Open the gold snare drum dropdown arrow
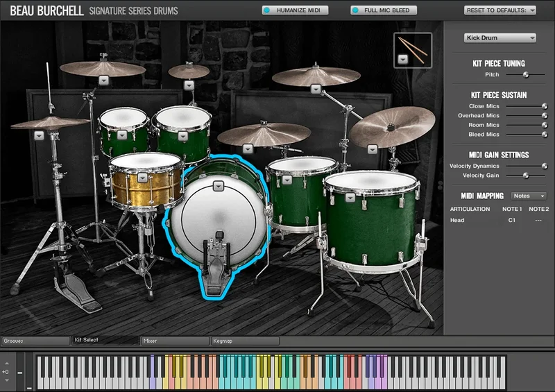The height and width of the screenshot is (392, 555). click(x=142, y=178)
